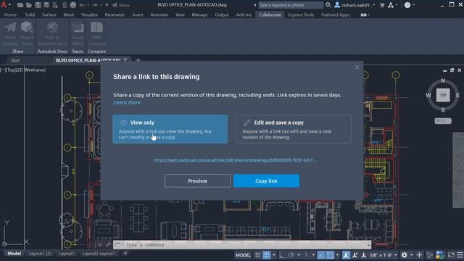Close the command line with its X
Screen dimensions: 464x261
tap(100, 245)
